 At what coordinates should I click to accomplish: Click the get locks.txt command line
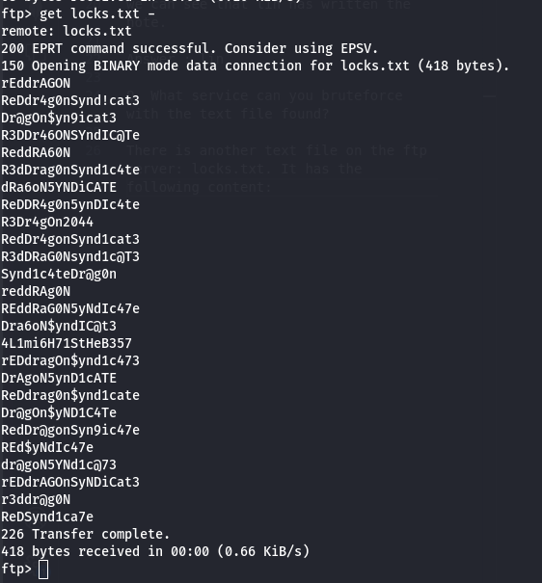click(x=78, y=13)
